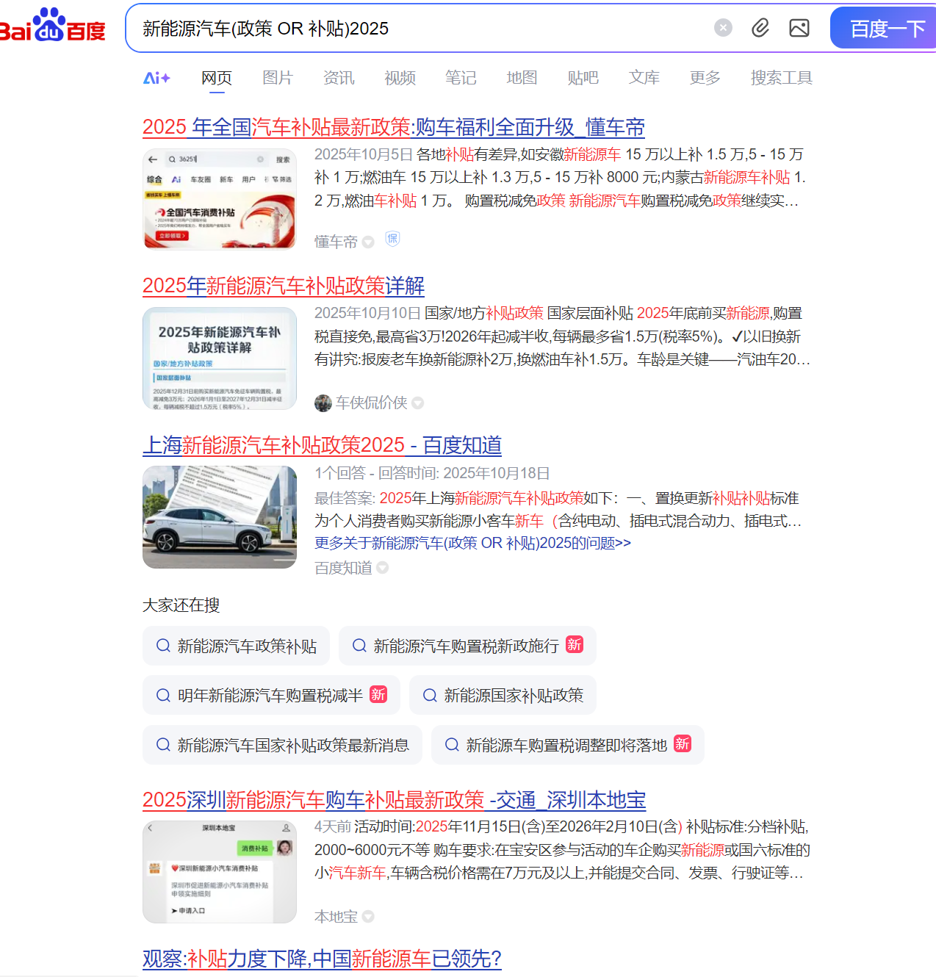Click the 新 badge on 新能源汽车购置税新政施行
The height and width of the screenshot is (977, 936).
[575, 644]
